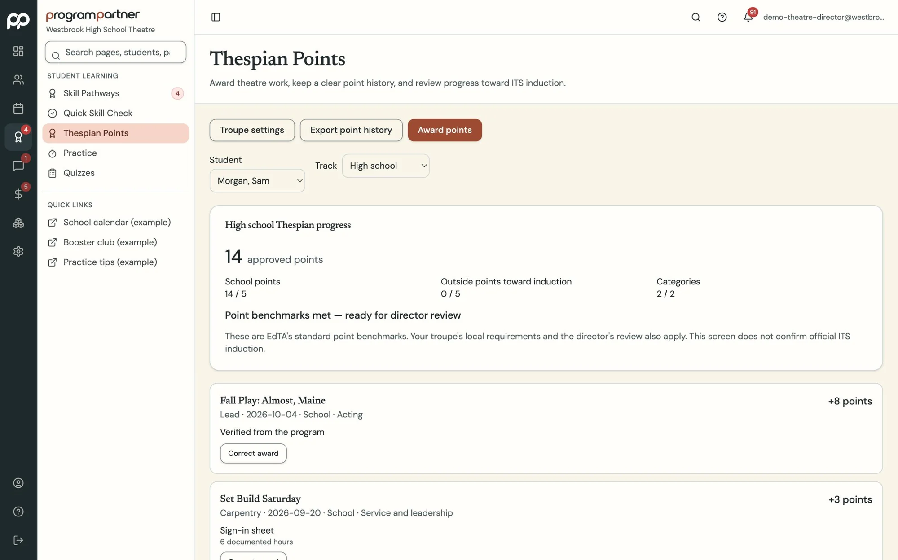898x560 pixels.
Task: Click Correct award for Almost, Maine
Action: coord(253,453)
